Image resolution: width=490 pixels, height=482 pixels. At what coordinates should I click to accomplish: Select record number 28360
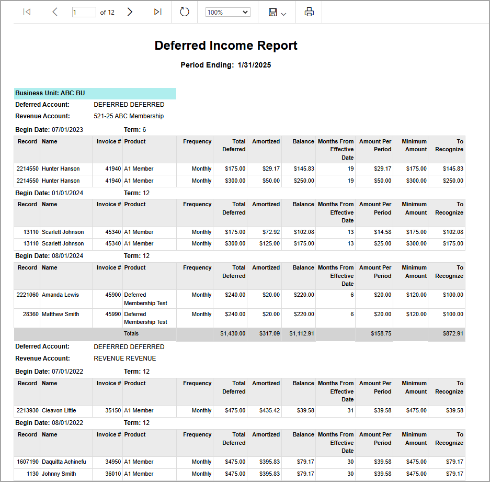(x=31, y=314)
